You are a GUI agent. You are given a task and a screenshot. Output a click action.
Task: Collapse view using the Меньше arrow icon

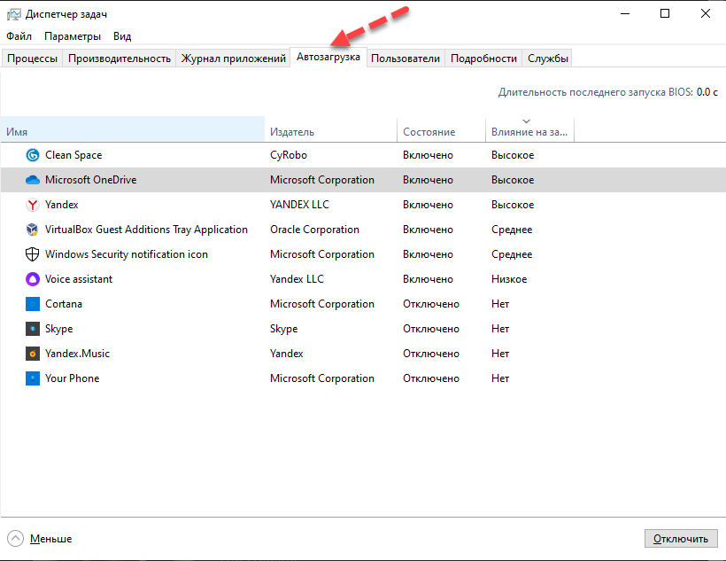[x=15, y=538]
